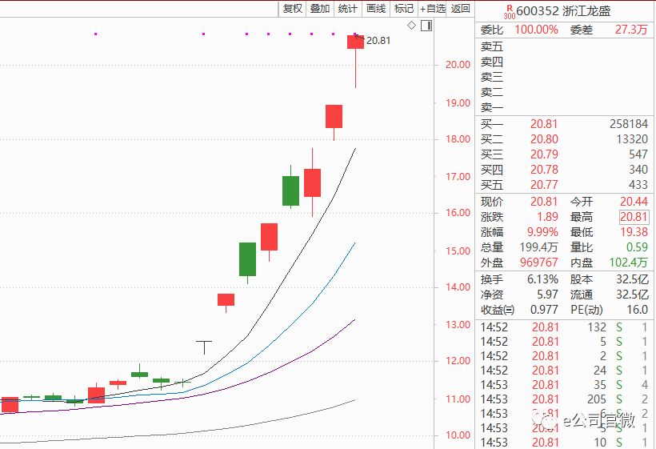Screen dimensions: 656x449
Task: Select stock title 600352 浙江龙盛
Action: point(563,10)
